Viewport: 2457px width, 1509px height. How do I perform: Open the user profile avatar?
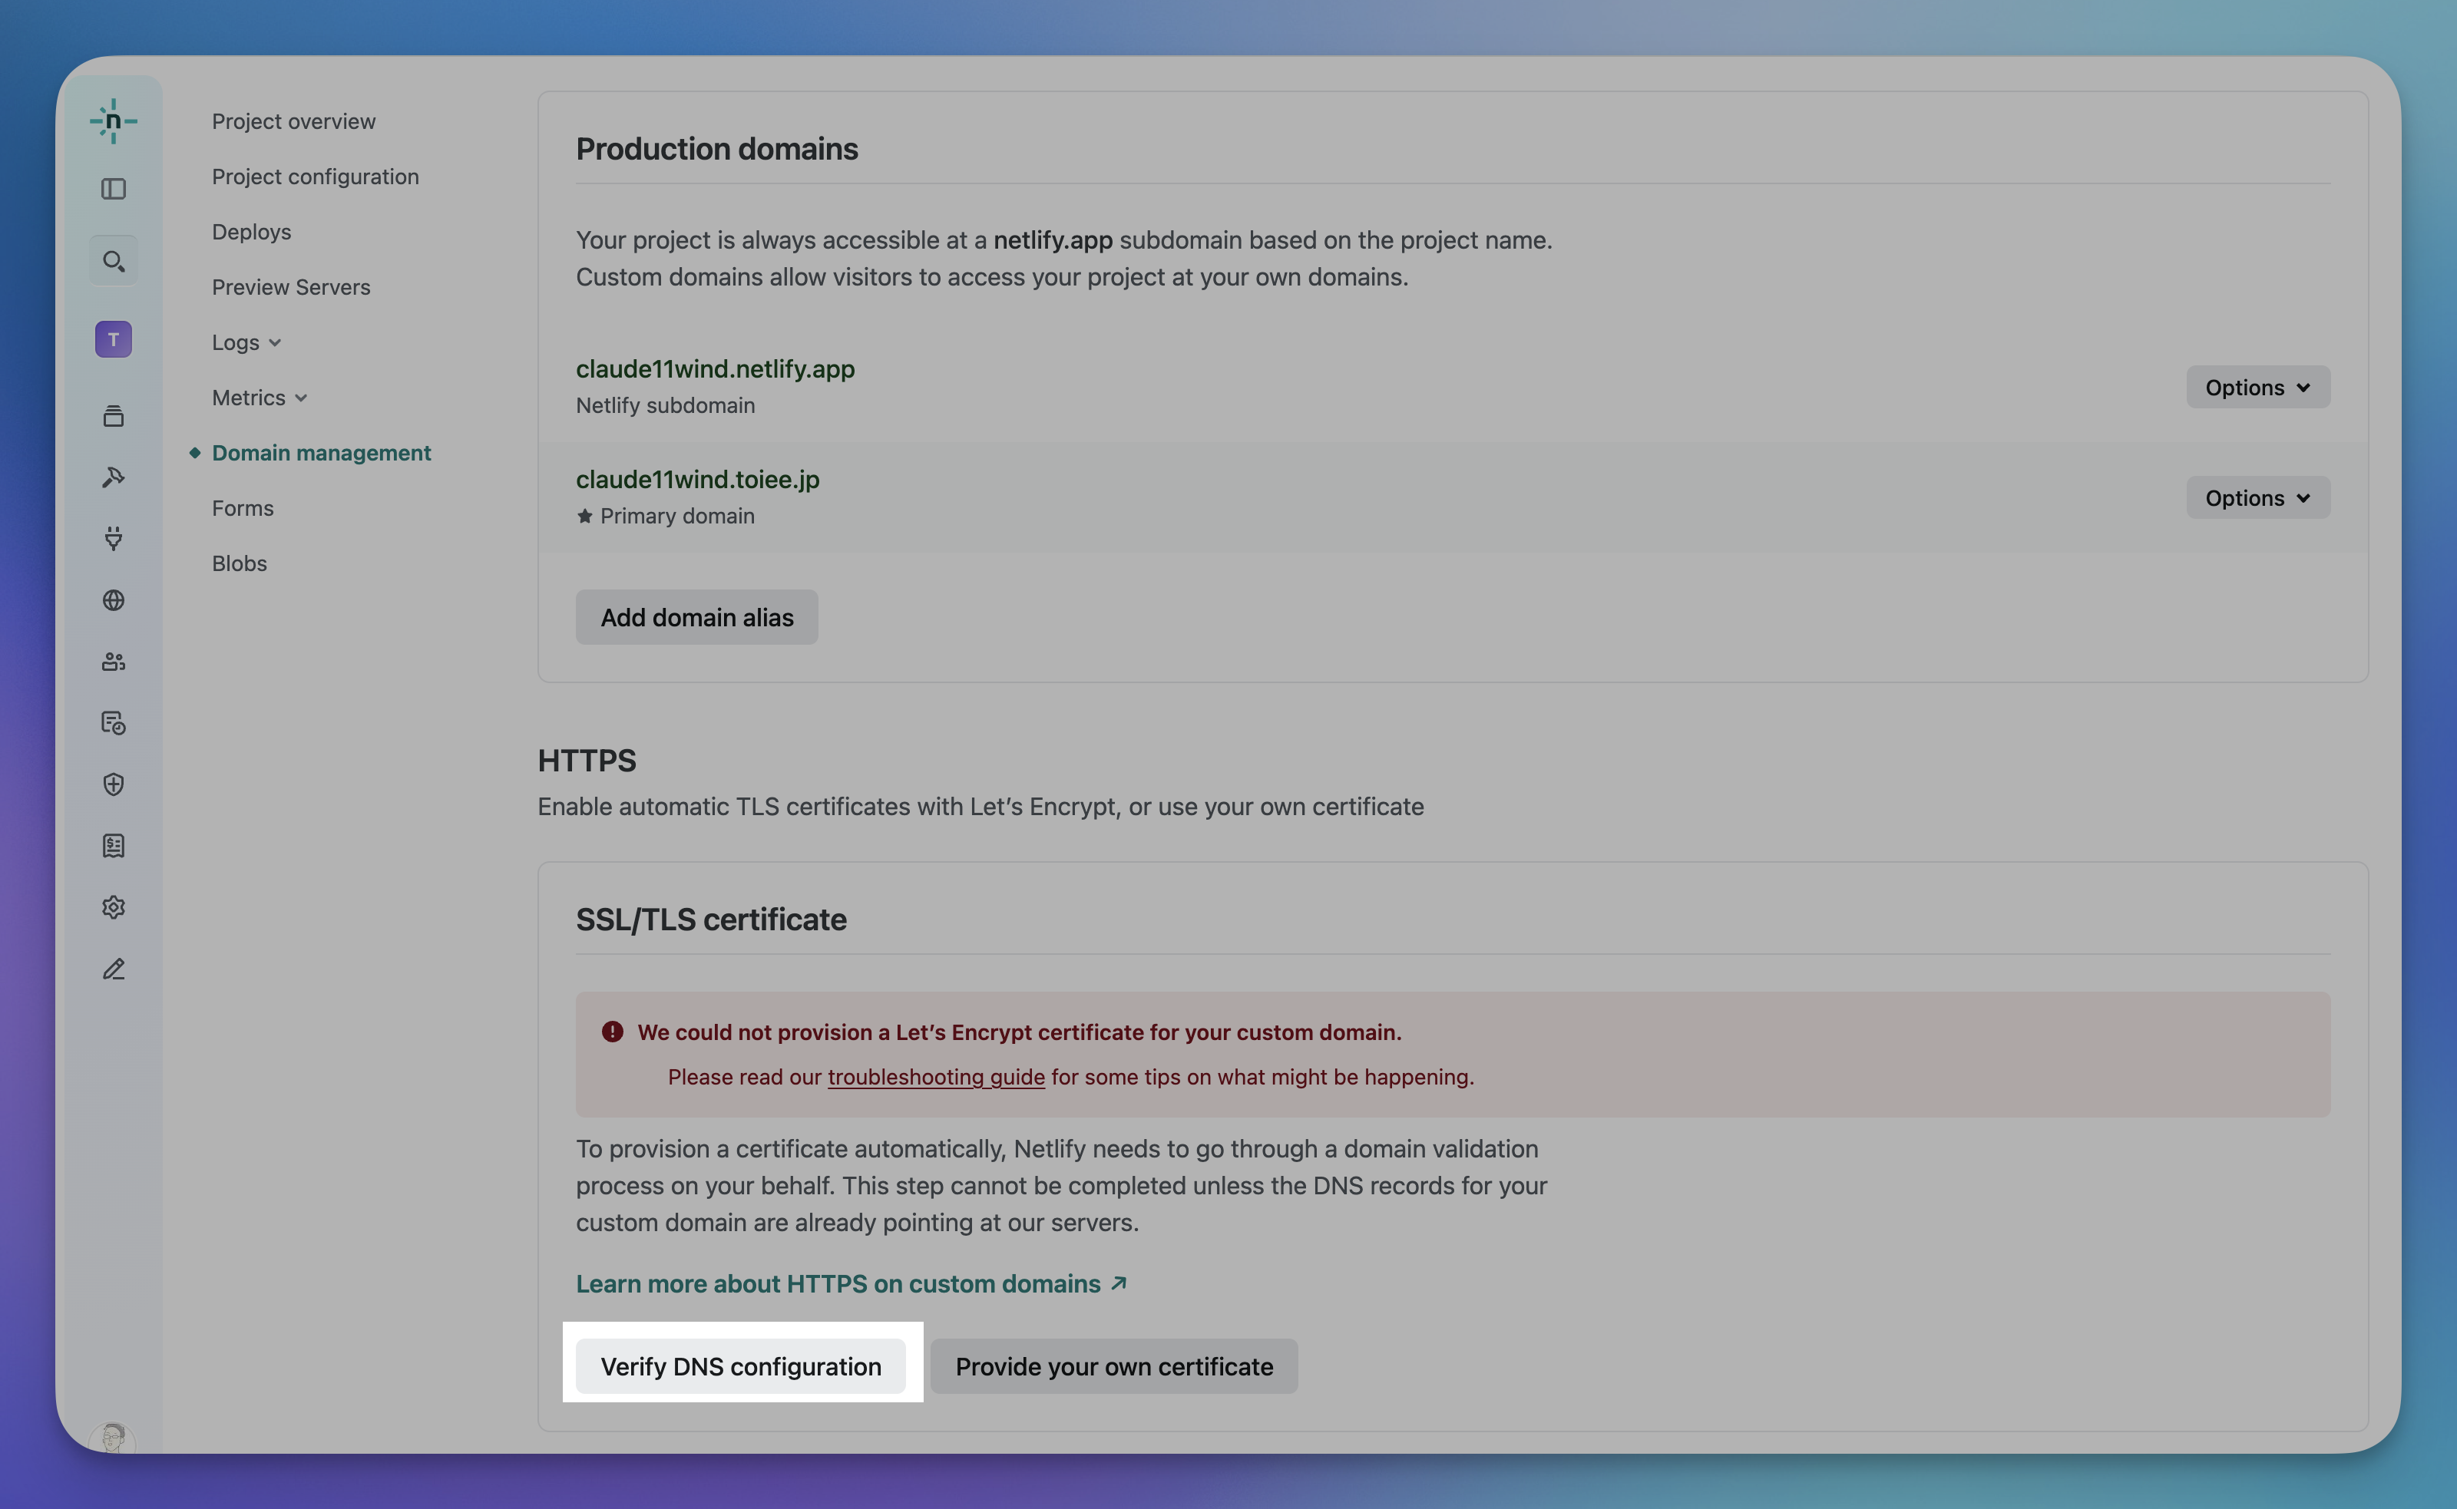(113, 1438)
